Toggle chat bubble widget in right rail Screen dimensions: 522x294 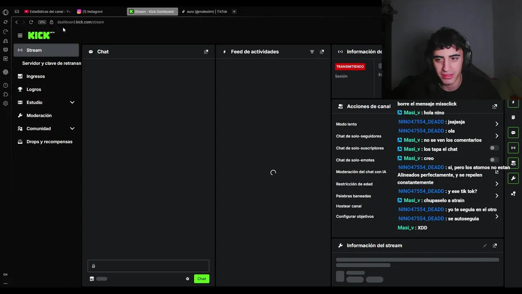coord(513,133)
